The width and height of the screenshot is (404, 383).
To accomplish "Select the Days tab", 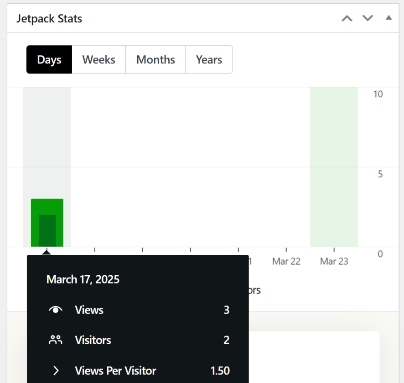I will tap(49, 60).
